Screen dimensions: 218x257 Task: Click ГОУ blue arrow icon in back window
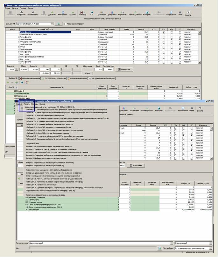tap(92, 12)
